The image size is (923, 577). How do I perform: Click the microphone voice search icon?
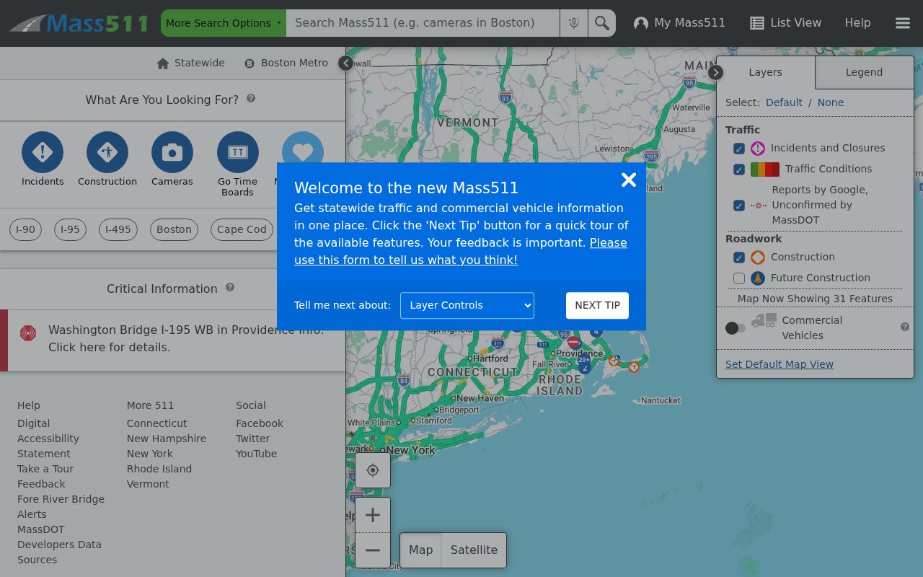(574, 23)
